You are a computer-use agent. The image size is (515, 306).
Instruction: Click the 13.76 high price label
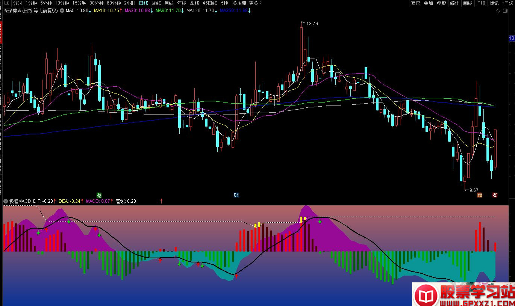pos(312,24)
